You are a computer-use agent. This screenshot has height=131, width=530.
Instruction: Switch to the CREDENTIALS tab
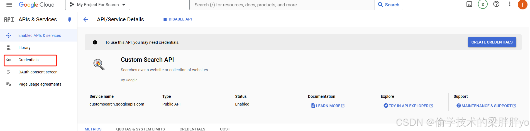pyautogui.click(x=192, y=129)
